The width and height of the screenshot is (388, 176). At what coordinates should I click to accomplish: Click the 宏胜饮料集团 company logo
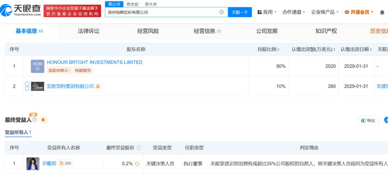[x=38, y=86]
